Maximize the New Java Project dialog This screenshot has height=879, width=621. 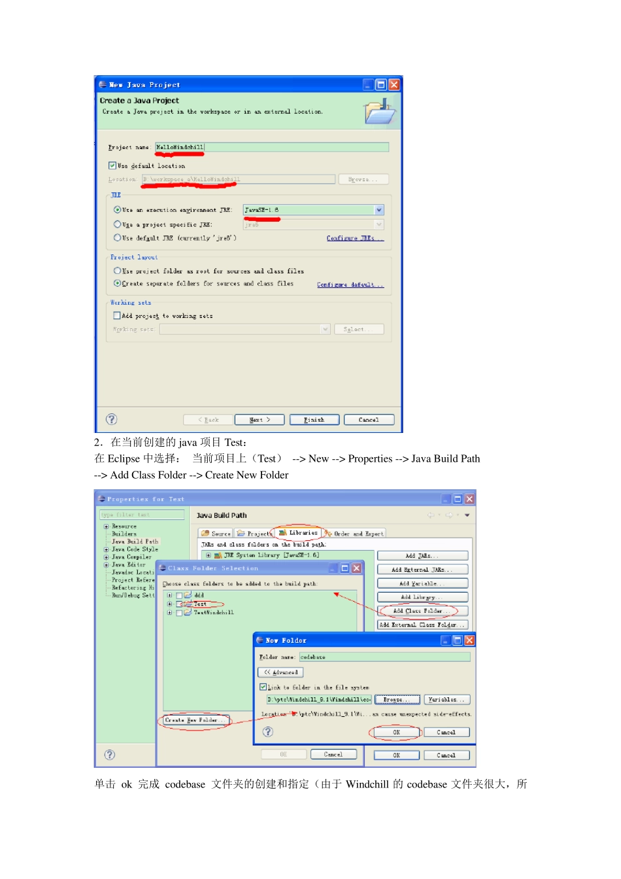381,84
